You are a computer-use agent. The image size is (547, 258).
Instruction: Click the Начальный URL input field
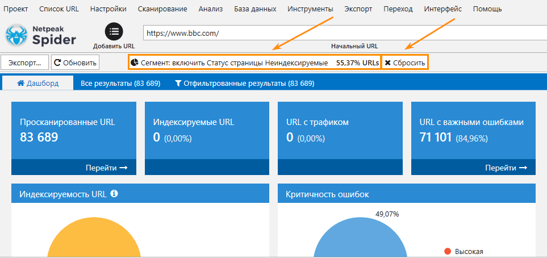click(345, 34)
